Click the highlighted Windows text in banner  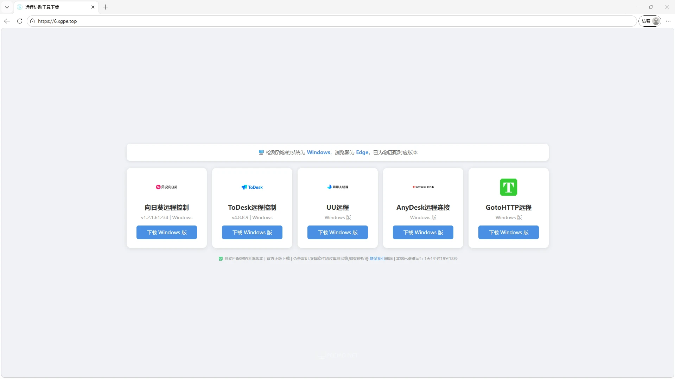coord(319,152)
